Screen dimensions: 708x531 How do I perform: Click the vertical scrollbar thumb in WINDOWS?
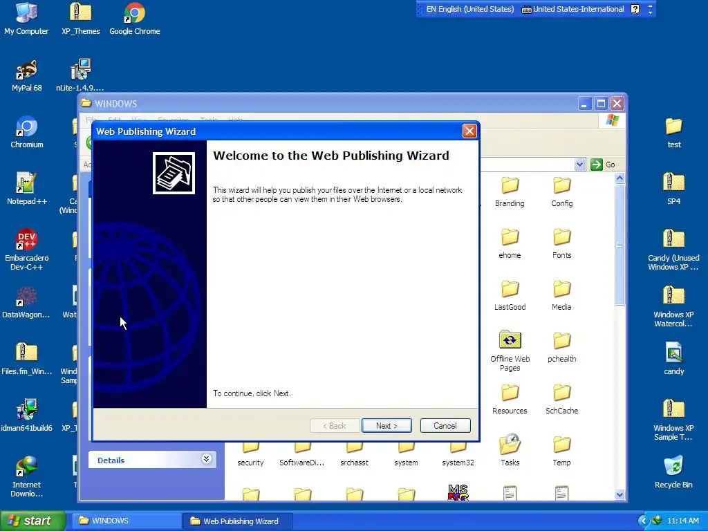[x=620, y=245]
